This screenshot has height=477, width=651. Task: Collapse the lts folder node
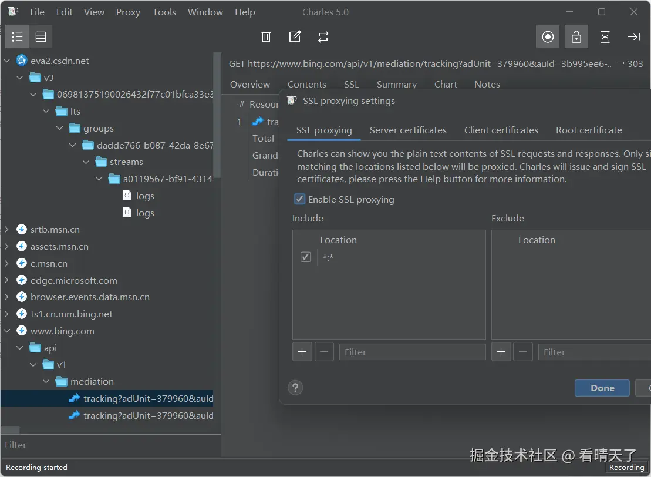[46, 112]
